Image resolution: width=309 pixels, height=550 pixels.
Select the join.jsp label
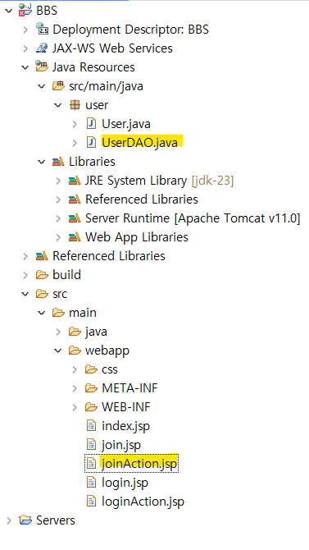[121, 445]
